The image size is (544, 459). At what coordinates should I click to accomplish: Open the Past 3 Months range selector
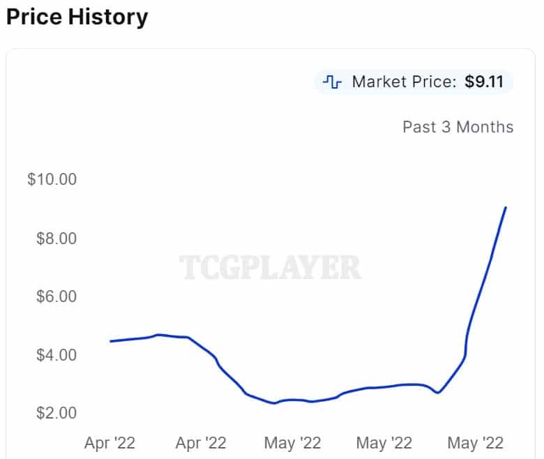pyautogui.click(x=458, y=127)
